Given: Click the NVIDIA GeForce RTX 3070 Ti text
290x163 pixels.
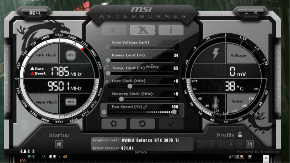Looking at the screenshot, I should [150, 140].
